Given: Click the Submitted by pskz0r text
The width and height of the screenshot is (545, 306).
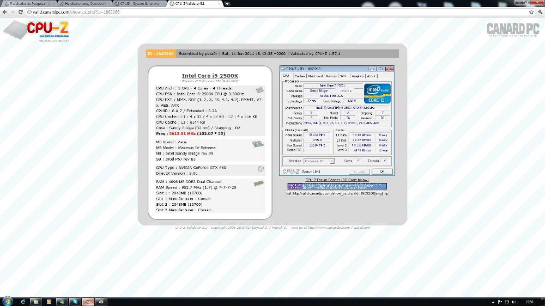Looking at the screenshot, I should [198, 53].
